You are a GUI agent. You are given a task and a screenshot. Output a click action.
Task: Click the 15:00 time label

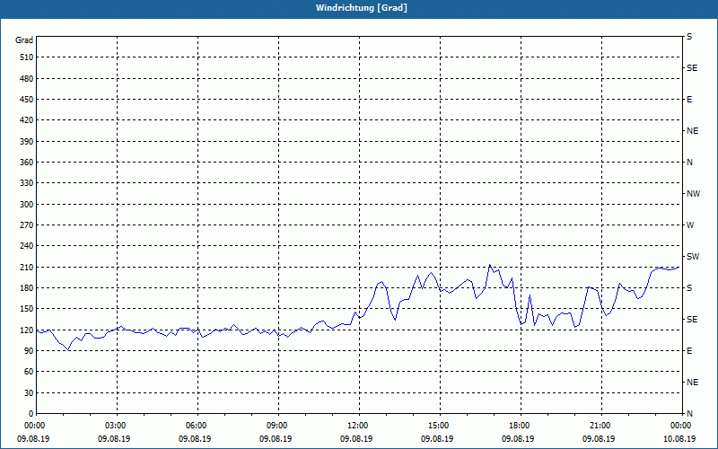(440, 426)
